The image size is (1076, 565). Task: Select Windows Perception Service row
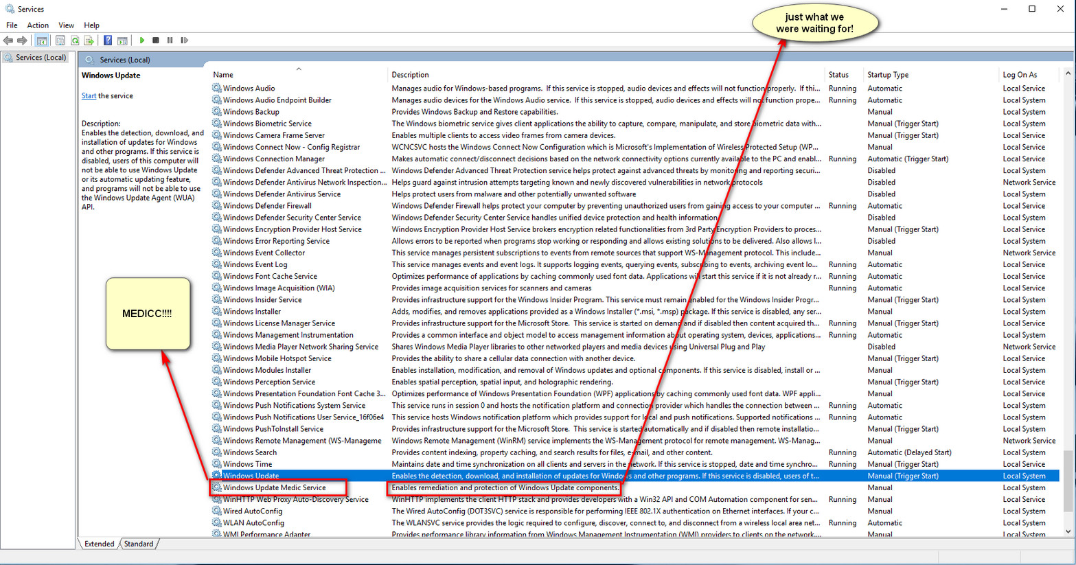click(635, 382)
